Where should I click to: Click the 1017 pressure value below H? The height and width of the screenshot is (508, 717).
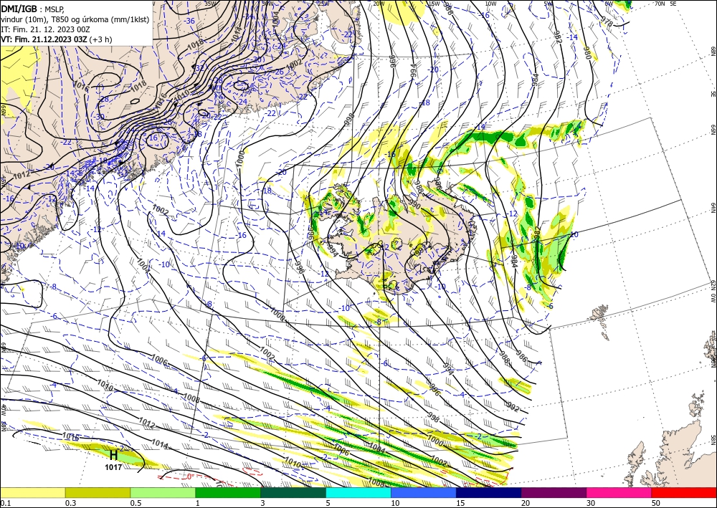pyautogui.click(x=113, y=467)
